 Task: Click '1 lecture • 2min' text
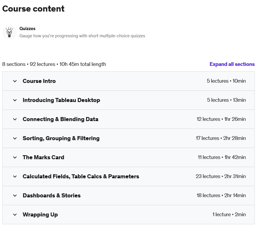229,214
